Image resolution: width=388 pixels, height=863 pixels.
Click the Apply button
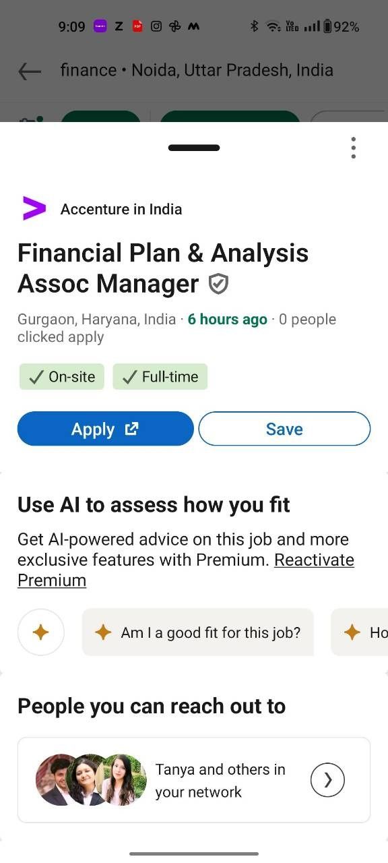[x=105, y=429]
